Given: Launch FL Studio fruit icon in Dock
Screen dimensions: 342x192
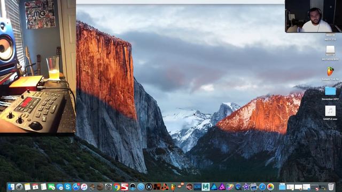Looking at the screenshot, I should click(173, 187).
